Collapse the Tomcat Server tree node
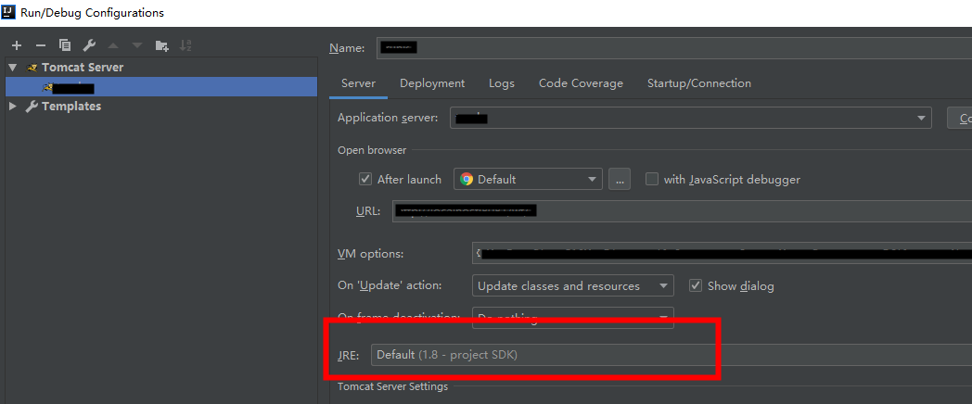This screenshot has height=404, width=972. (x=12, y=68)
